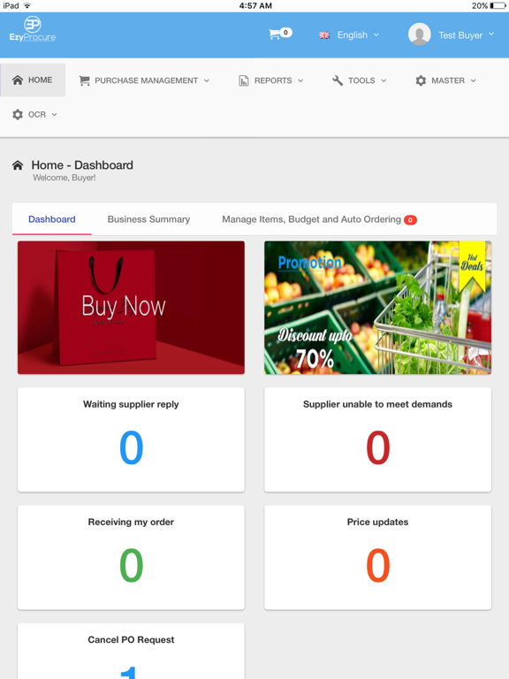This screenshot has width=509, height=679.
Task: Select the Dashboard tab
Action: pos(52,219)
